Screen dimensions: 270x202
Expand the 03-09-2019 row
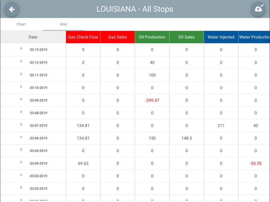click(x=21, y=99)
